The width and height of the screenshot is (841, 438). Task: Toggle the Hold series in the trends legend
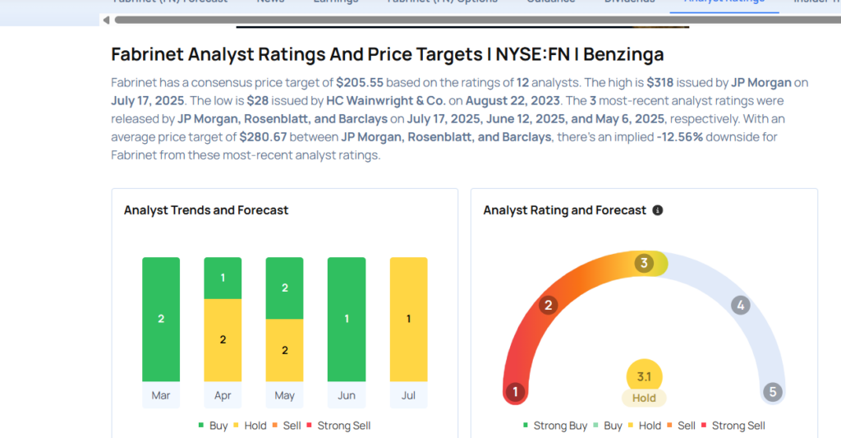pos(249,426)
